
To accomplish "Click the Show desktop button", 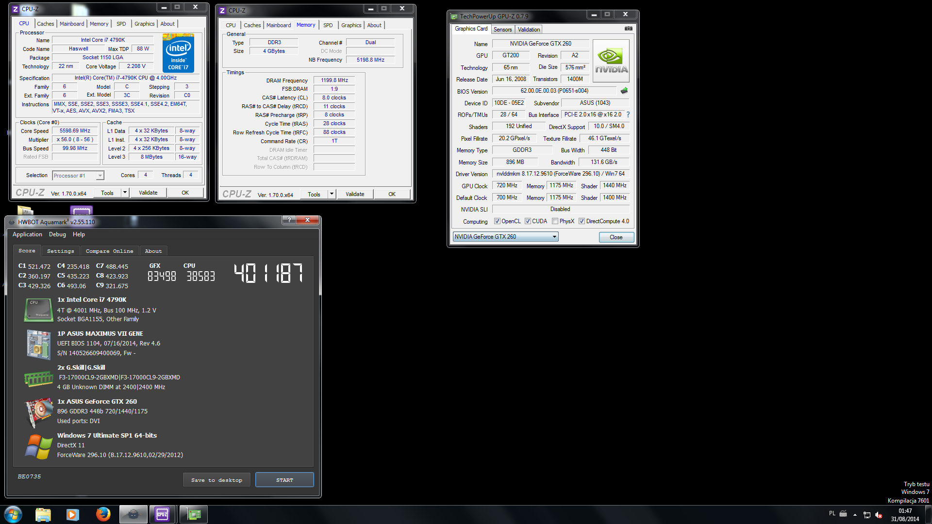I will click(x=928, y=514).
